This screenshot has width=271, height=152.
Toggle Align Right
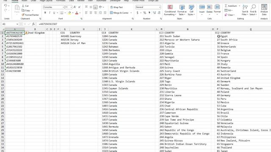(95, 13)
